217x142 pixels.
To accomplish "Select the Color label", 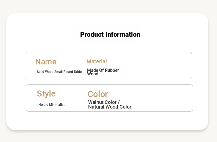I will [98, 94].
